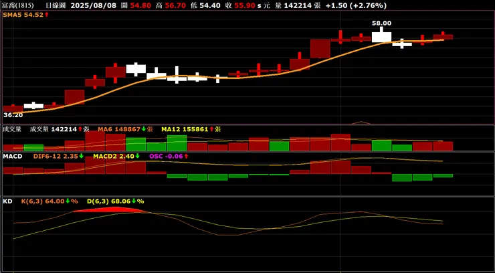This screenshot has width=495, height=273.
Task: Click the header volume value 142214
Action: (x=297, y=5)
